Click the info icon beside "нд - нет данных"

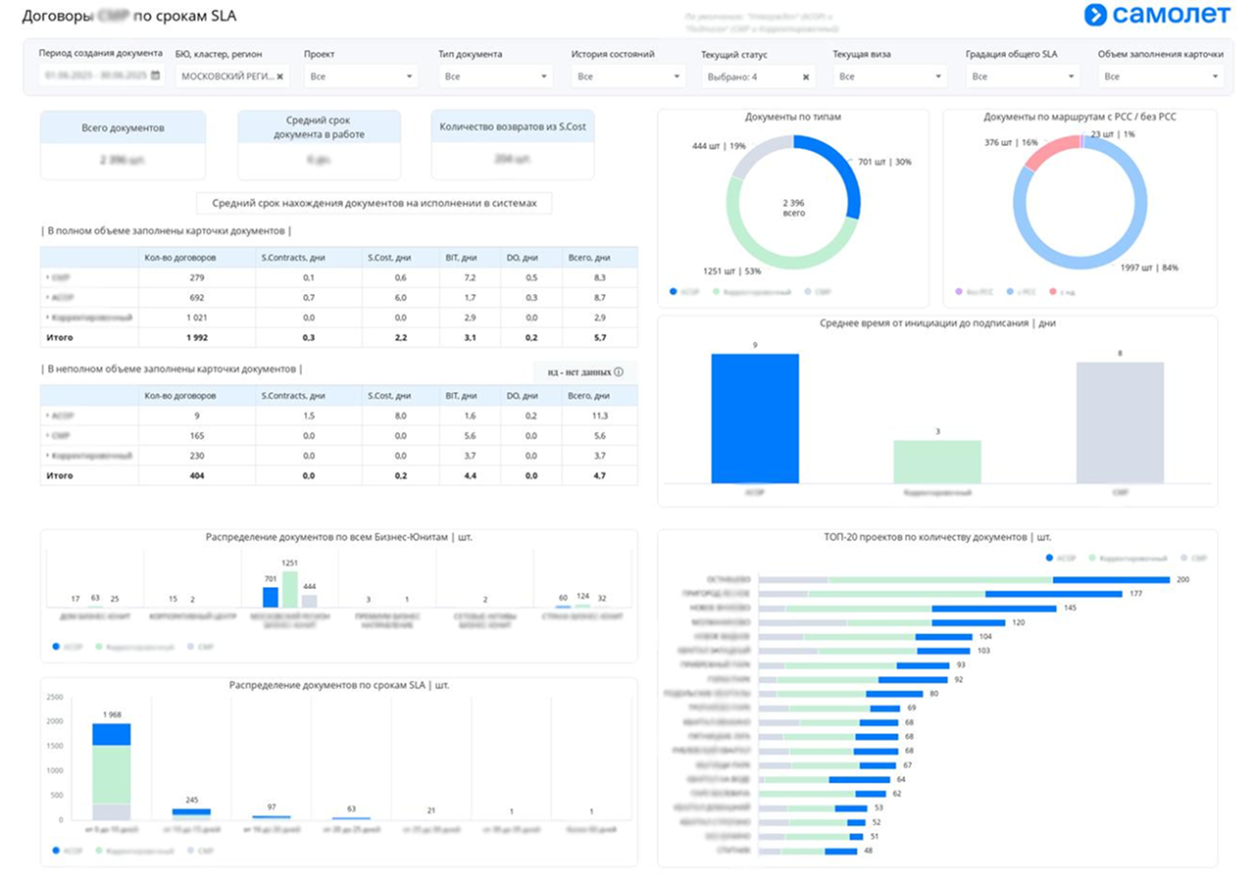tap(619, 372)
